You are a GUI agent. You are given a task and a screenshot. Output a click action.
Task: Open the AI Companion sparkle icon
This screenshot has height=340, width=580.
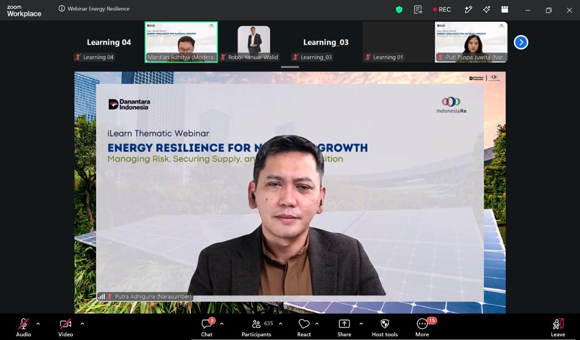(x=487, y=9)
